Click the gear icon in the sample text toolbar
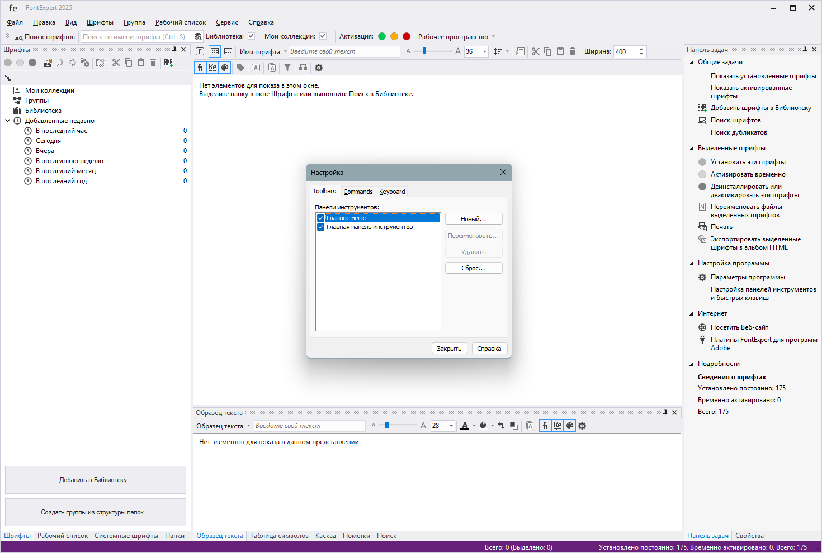 582,426
